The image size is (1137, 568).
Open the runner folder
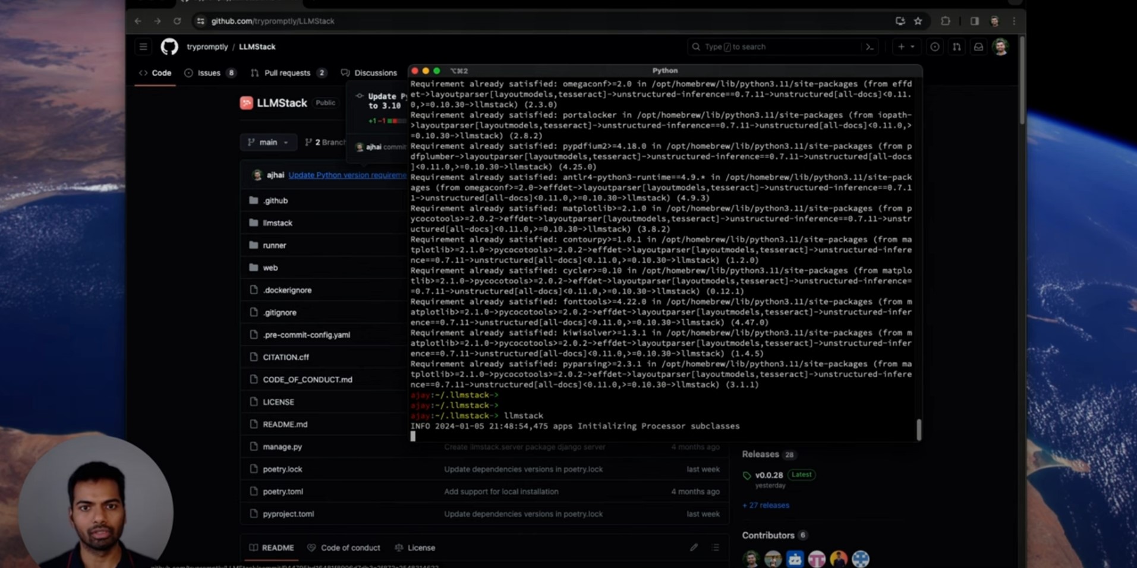(275, 245)
